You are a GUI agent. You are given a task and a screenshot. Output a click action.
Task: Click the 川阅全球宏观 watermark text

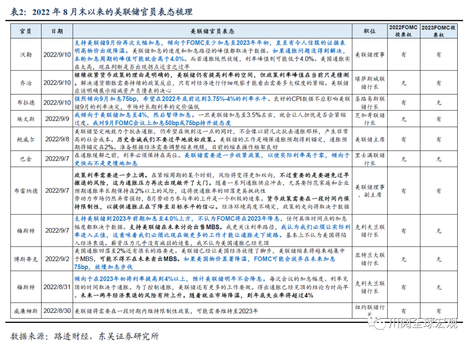(x=423, y=323)
